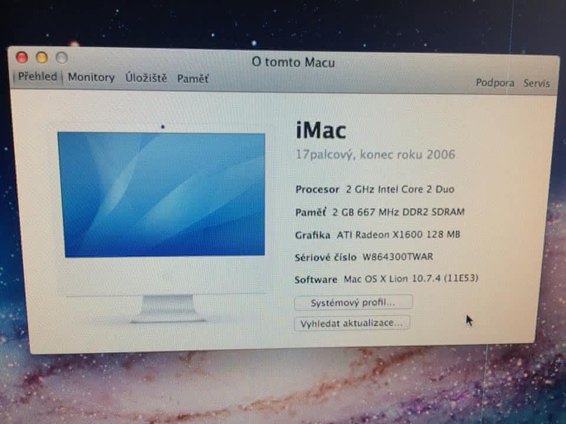Screen dimensions: 566x424
Task: Minimize window with the yellow button
Action: [42, 57]
